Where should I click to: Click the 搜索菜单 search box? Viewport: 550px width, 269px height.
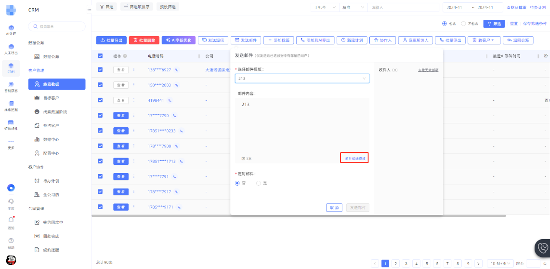(57, 27)
